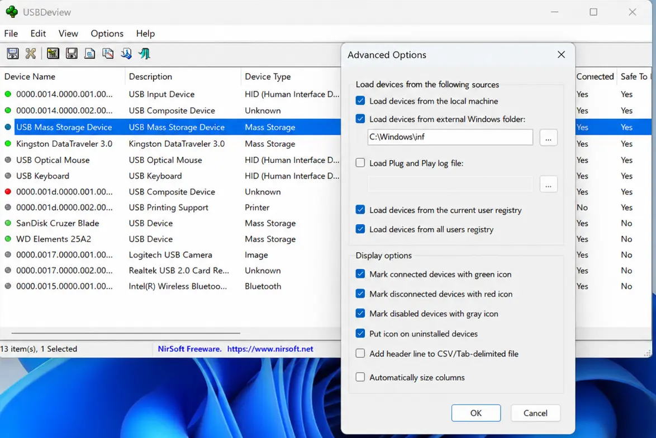Open the Options menu
This screenshot has height=438, width=656.
click(107, 33)
